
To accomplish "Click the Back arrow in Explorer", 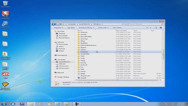I will coord(53,24).
